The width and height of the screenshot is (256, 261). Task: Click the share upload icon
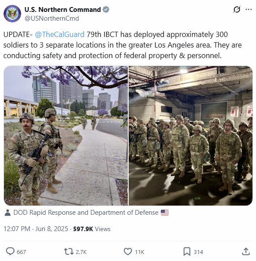tap(246, 251)
